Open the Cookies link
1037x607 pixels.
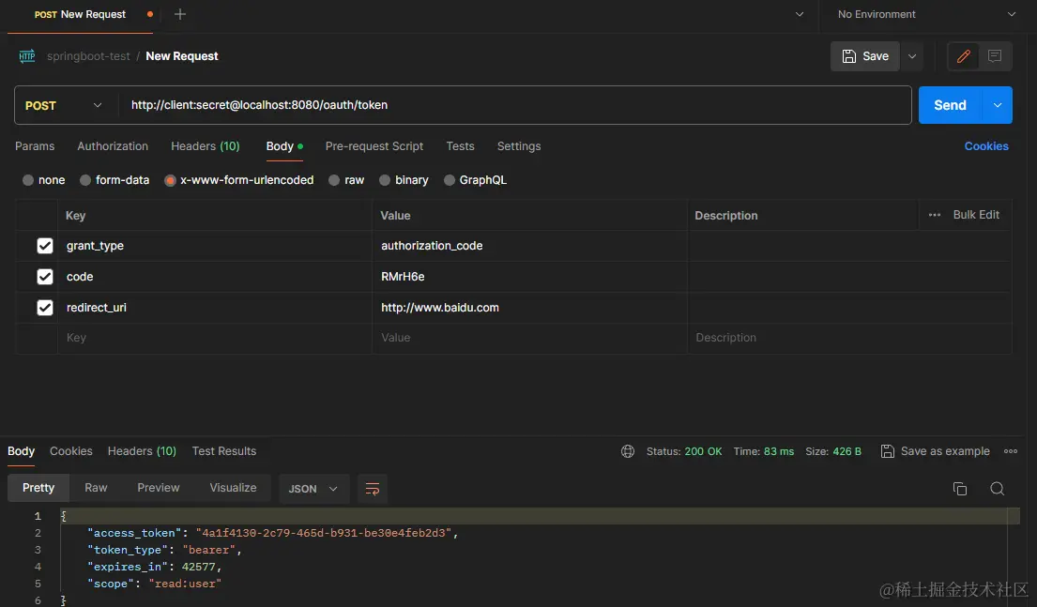tap(986, 146)
